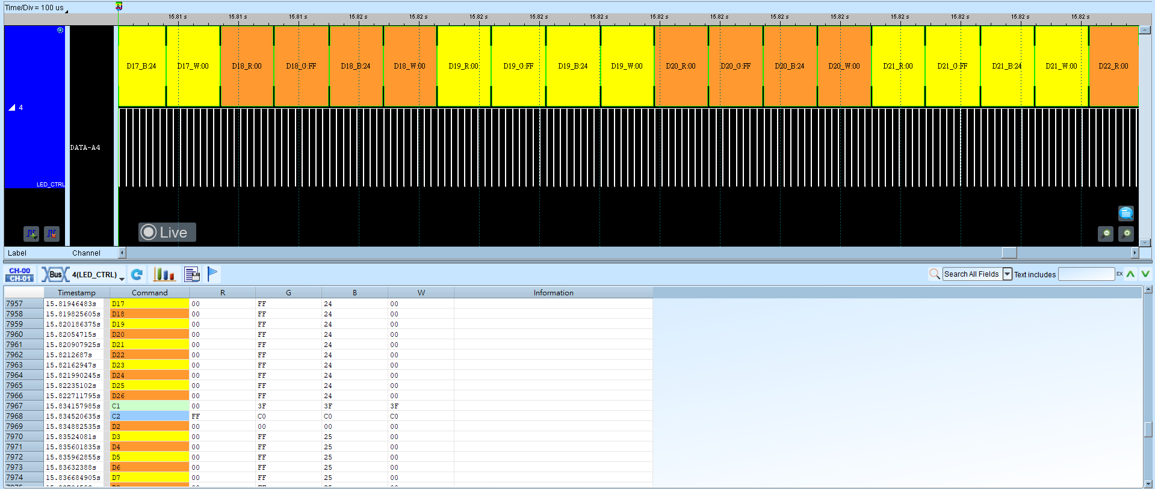This screenshot has height=489, width=1155.
Task: Click the waveform scroll left arrow
Action: click(122, 253)
